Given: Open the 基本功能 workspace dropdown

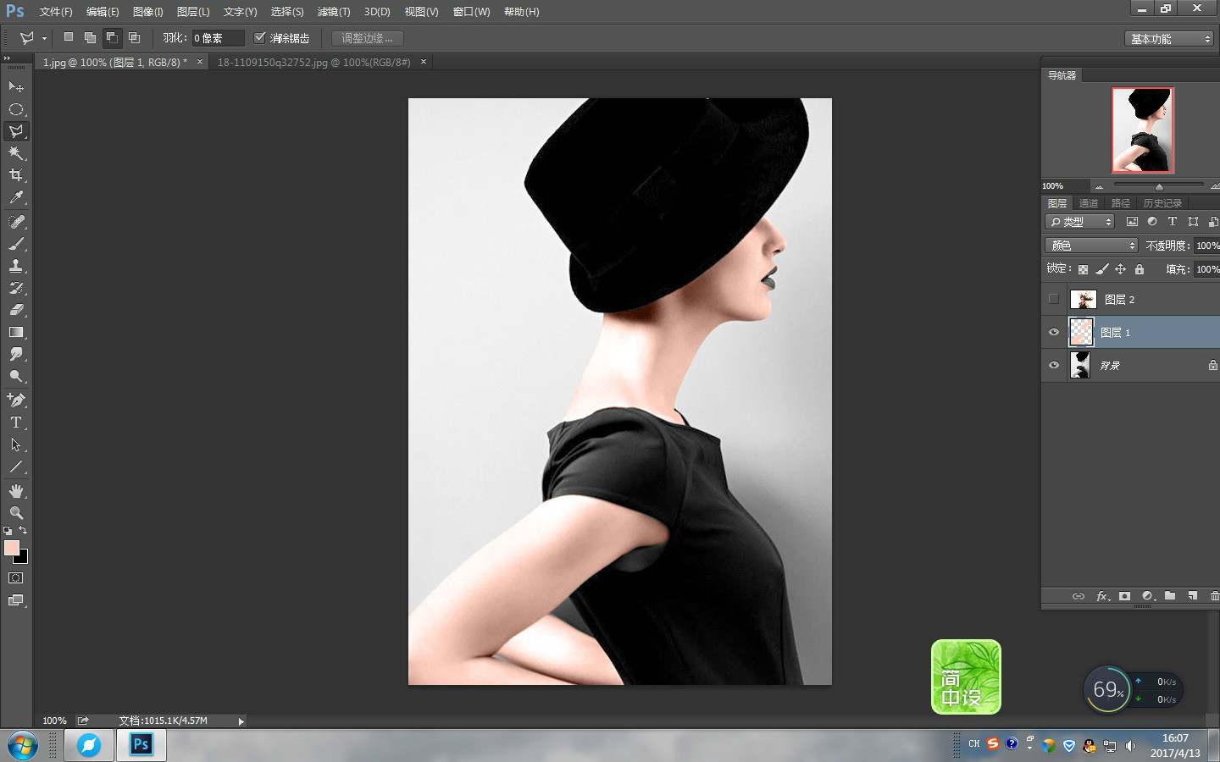Looking at the screenshot, I should pos(1169,39).
